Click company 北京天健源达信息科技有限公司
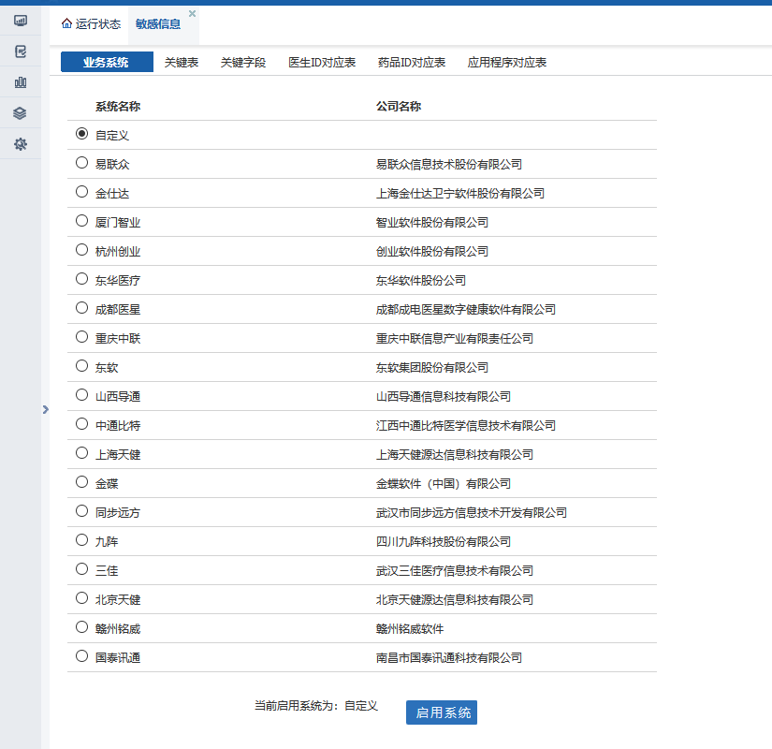 click(x=455, y=601)
